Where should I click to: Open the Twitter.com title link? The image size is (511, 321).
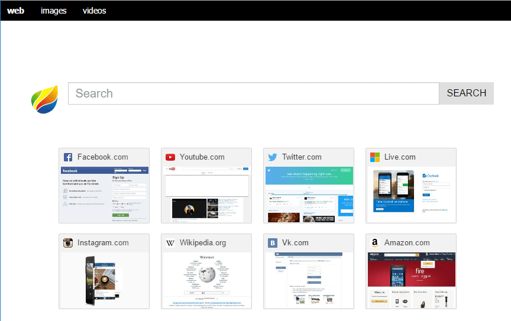click(302, 157)
